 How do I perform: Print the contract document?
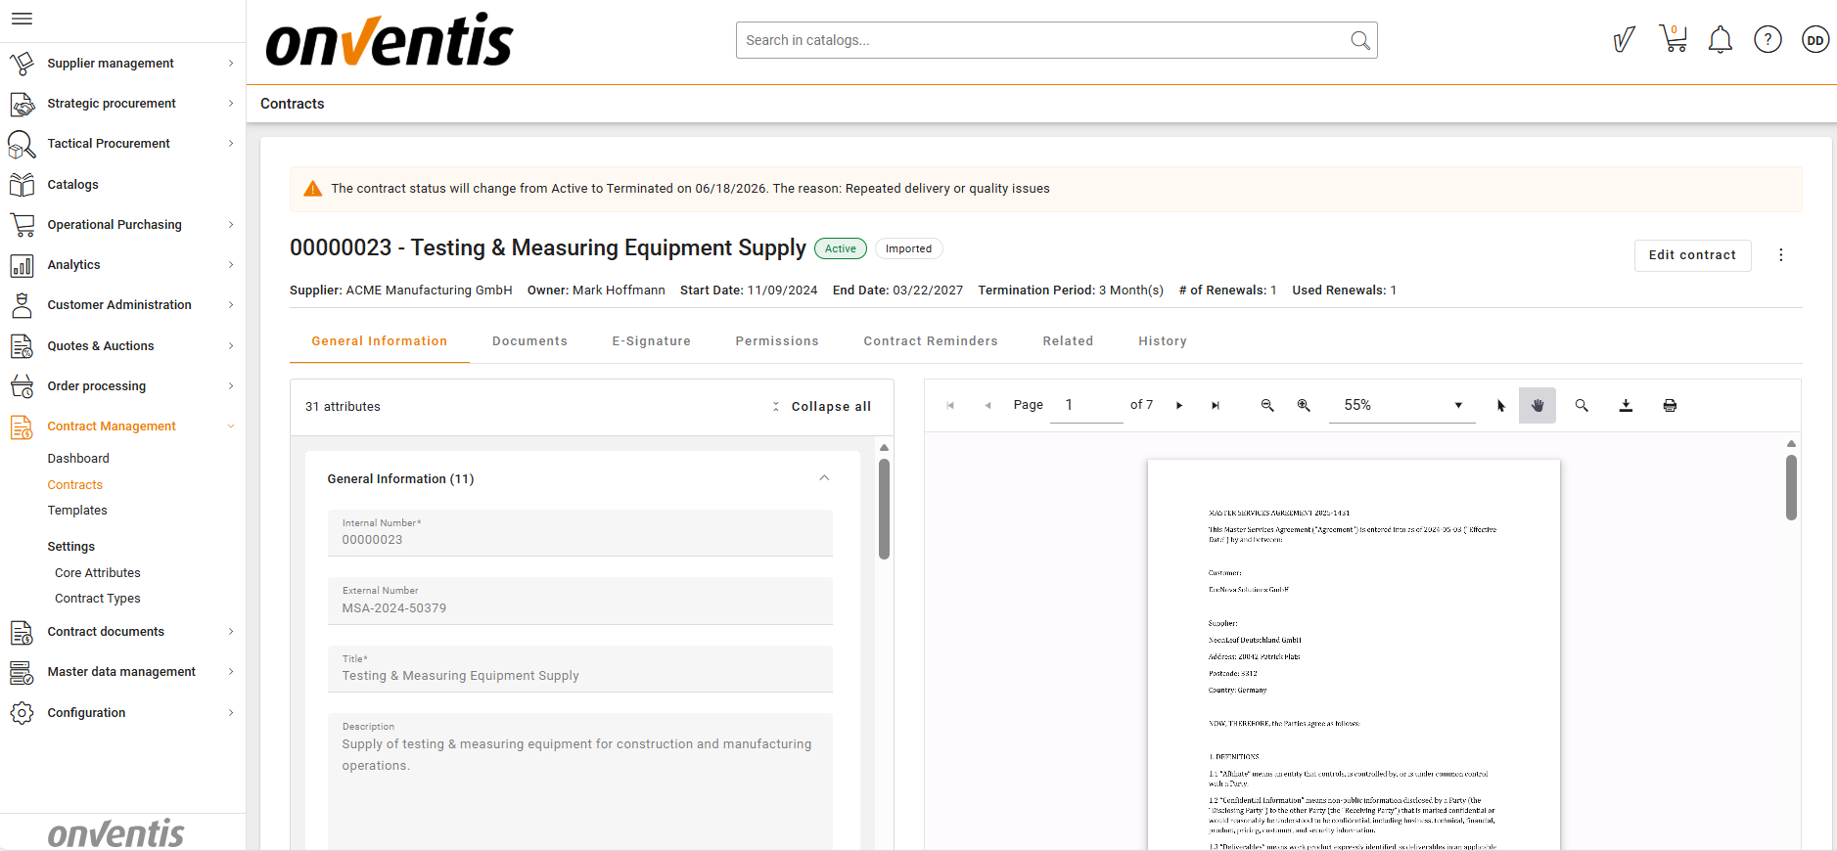[x=1670, y=406]
